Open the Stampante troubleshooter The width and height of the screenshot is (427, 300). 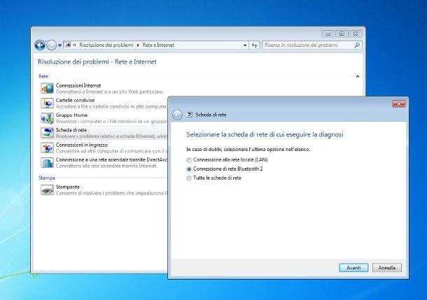(67, 187)
